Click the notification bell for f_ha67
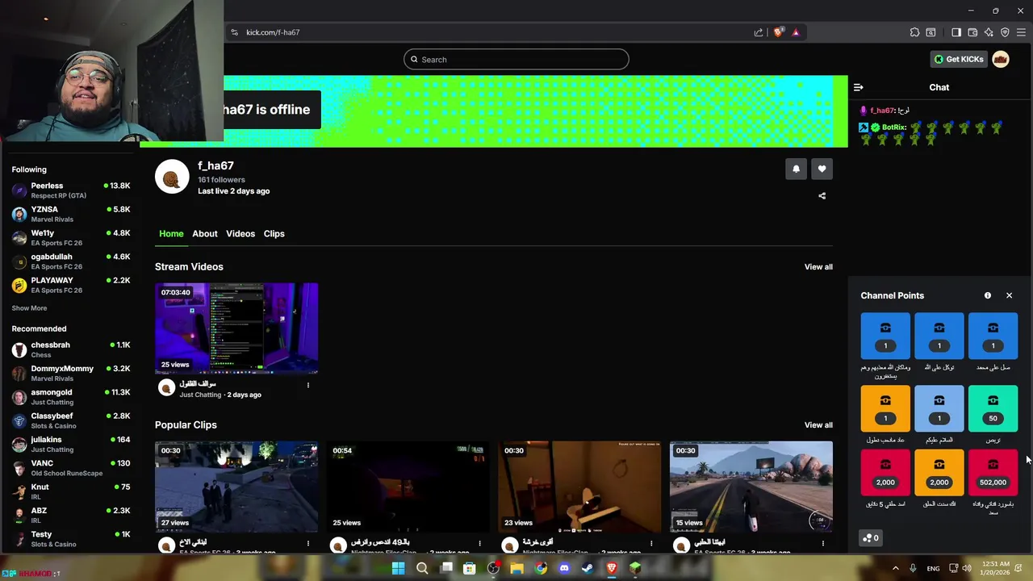Viewport: 1033px width, 581px height. (796, 169)
